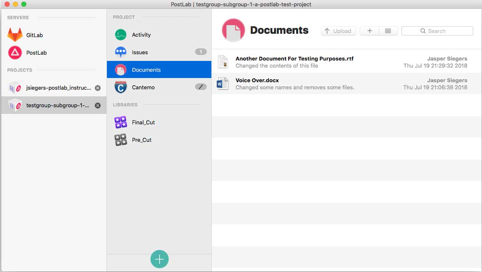
Task: Close the jsiegers-postlab_instruc... project
Action: [98, 88]
